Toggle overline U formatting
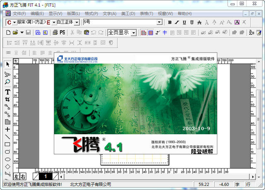 192,22
